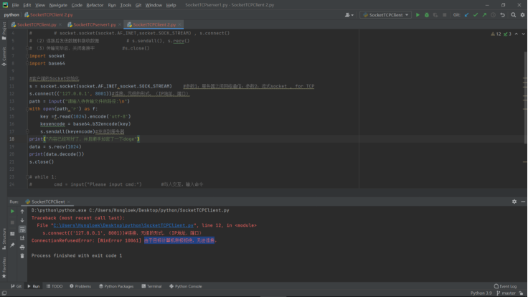Open Search Everywhere magnifier icon
The width and height of the screenshot is (528, 297).
point(513,14)
